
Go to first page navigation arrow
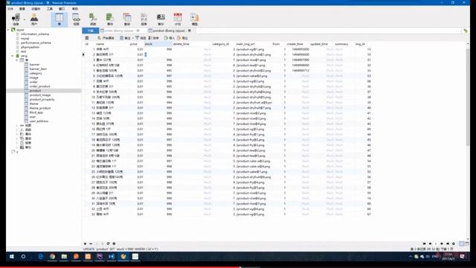pos(425,243)
